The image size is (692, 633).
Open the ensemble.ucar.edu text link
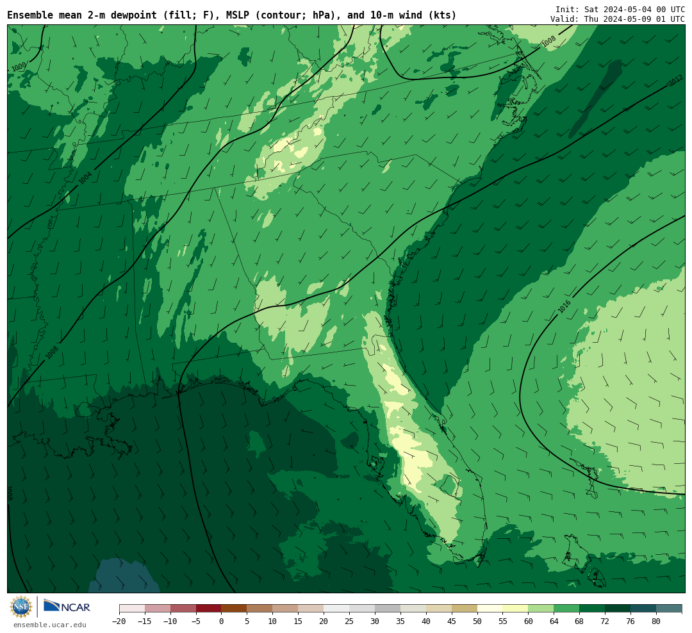click(50, 625)
